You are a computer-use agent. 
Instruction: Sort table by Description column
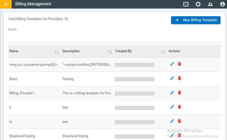coord(110,51)
